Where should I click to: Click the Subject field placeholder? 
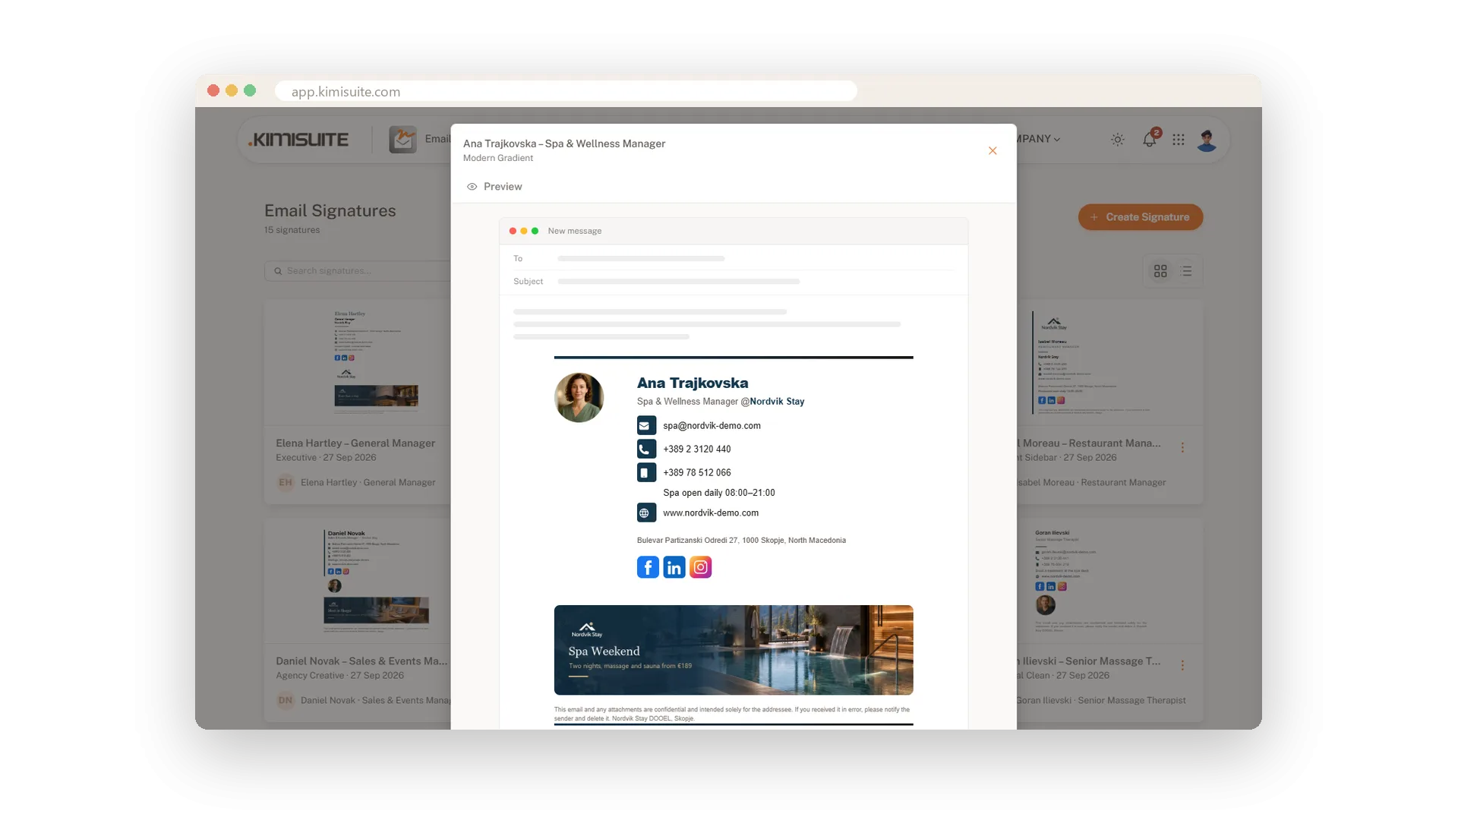click(x=679, y=282)
